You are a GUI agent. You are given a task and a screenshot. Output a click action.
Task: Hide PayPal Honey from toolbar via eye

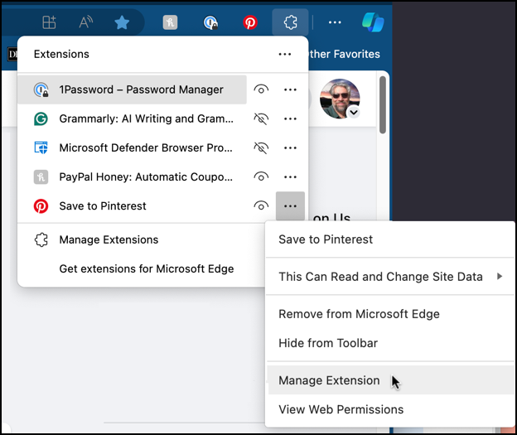[261, 176]
